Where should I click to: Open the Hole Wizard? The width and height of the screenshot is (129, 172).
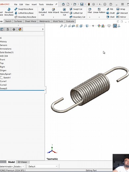(x=54, y=11)
